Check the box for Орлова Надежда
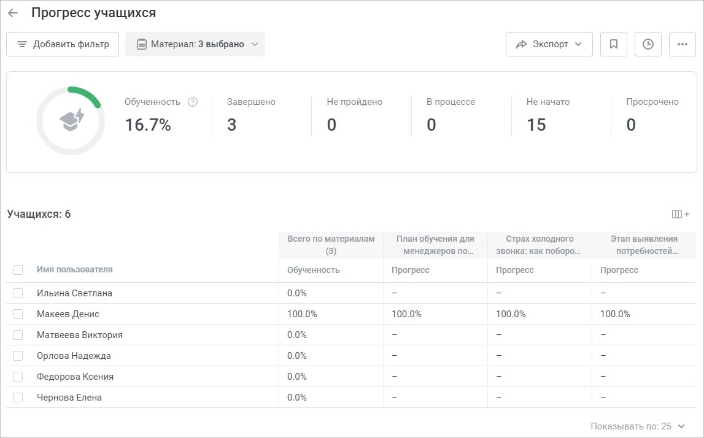Screen dimensions: 704x438 (x=18, y=356)
